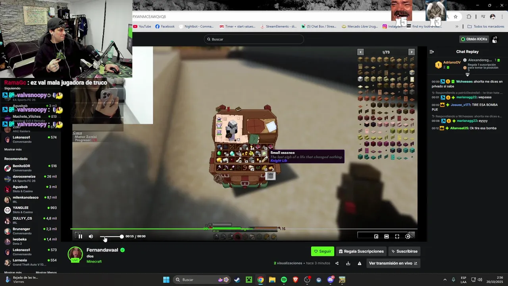508x286 pixels.
Task: Bookmark this page with star icon
Action: click(x=456, y=17)
